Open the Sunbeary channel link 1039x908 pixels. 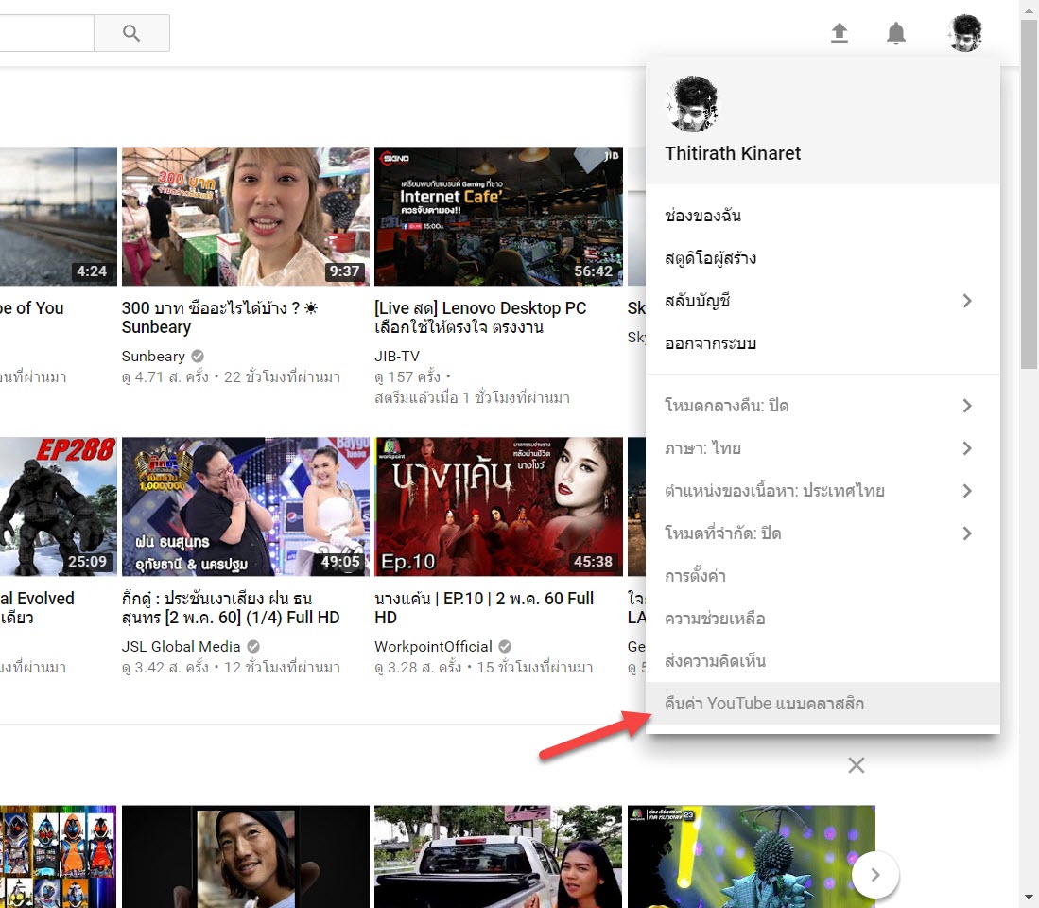point(153,357)
